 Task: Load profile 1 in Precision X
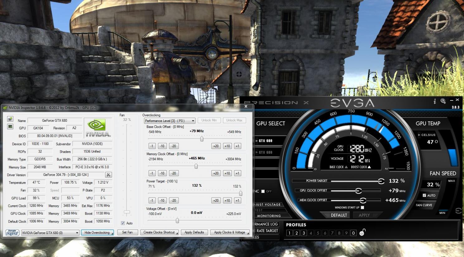pos(289,233)
